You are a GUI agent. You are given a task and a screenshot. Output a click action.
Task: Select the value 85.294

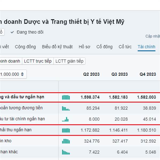coord(93,108)
